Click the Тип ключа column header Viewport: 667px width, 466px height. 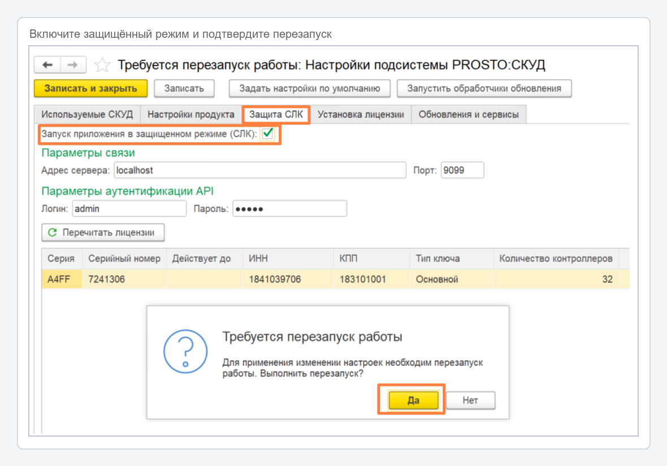[452, 259]
